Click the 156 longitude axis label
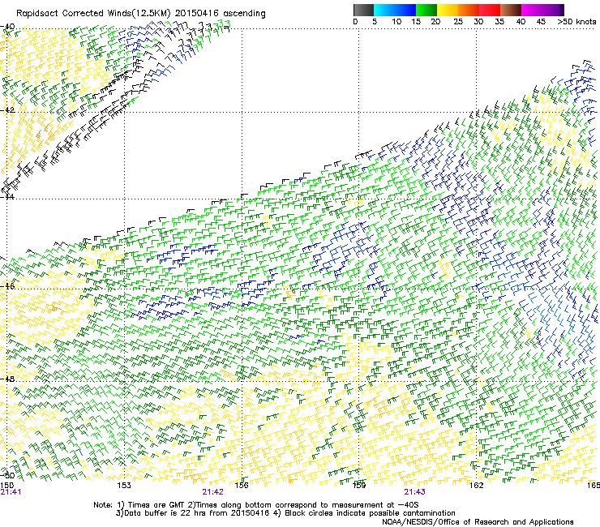Screen dimensions: 600x527 [x=242, y=485]
